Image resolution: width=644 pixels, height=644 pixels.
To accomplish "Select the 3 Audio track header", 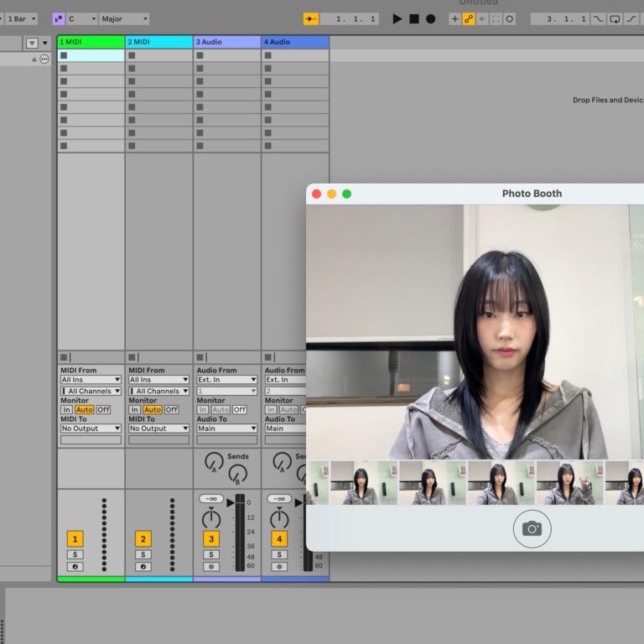I will [226, 42].
